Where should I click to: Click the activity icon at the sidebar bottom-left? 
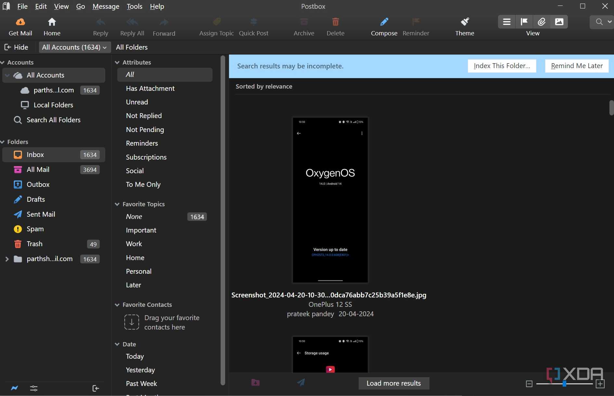click(x=15, y=388)
